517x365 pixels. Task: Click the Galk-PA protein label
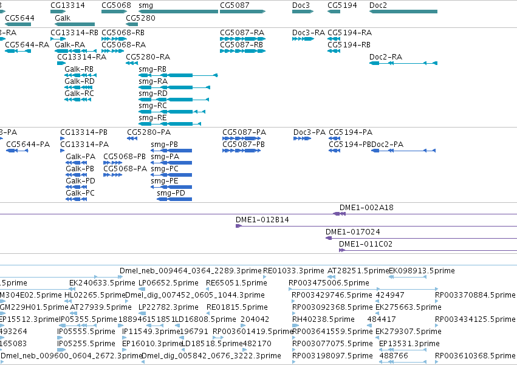pos(80,157)
